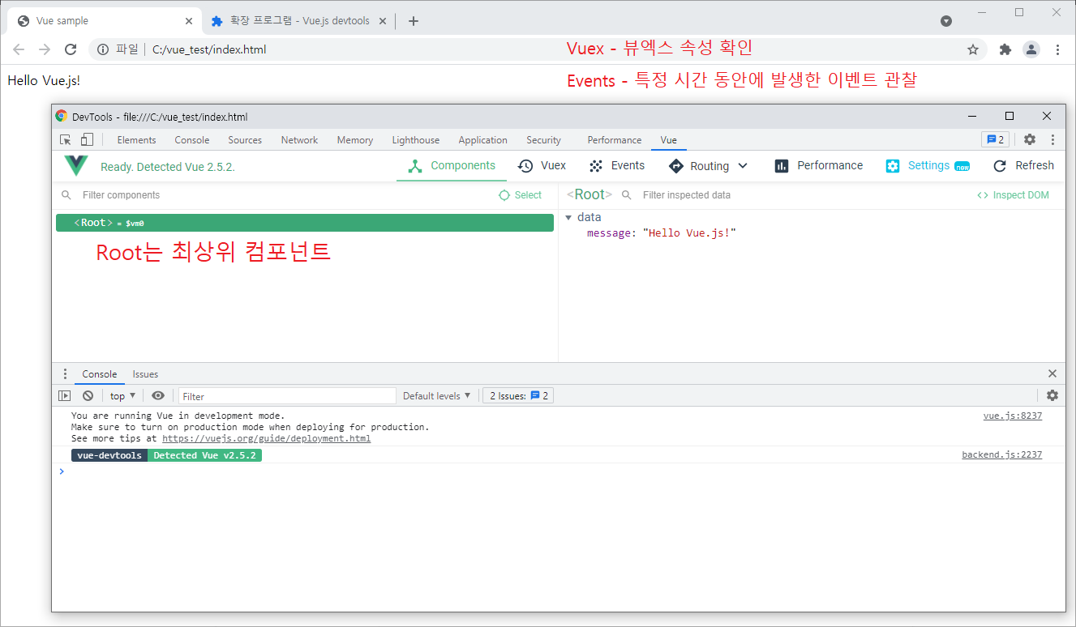Select the Components tab in Vue devtools
This screenshot has height=627, width=1076.
(452, 166)
